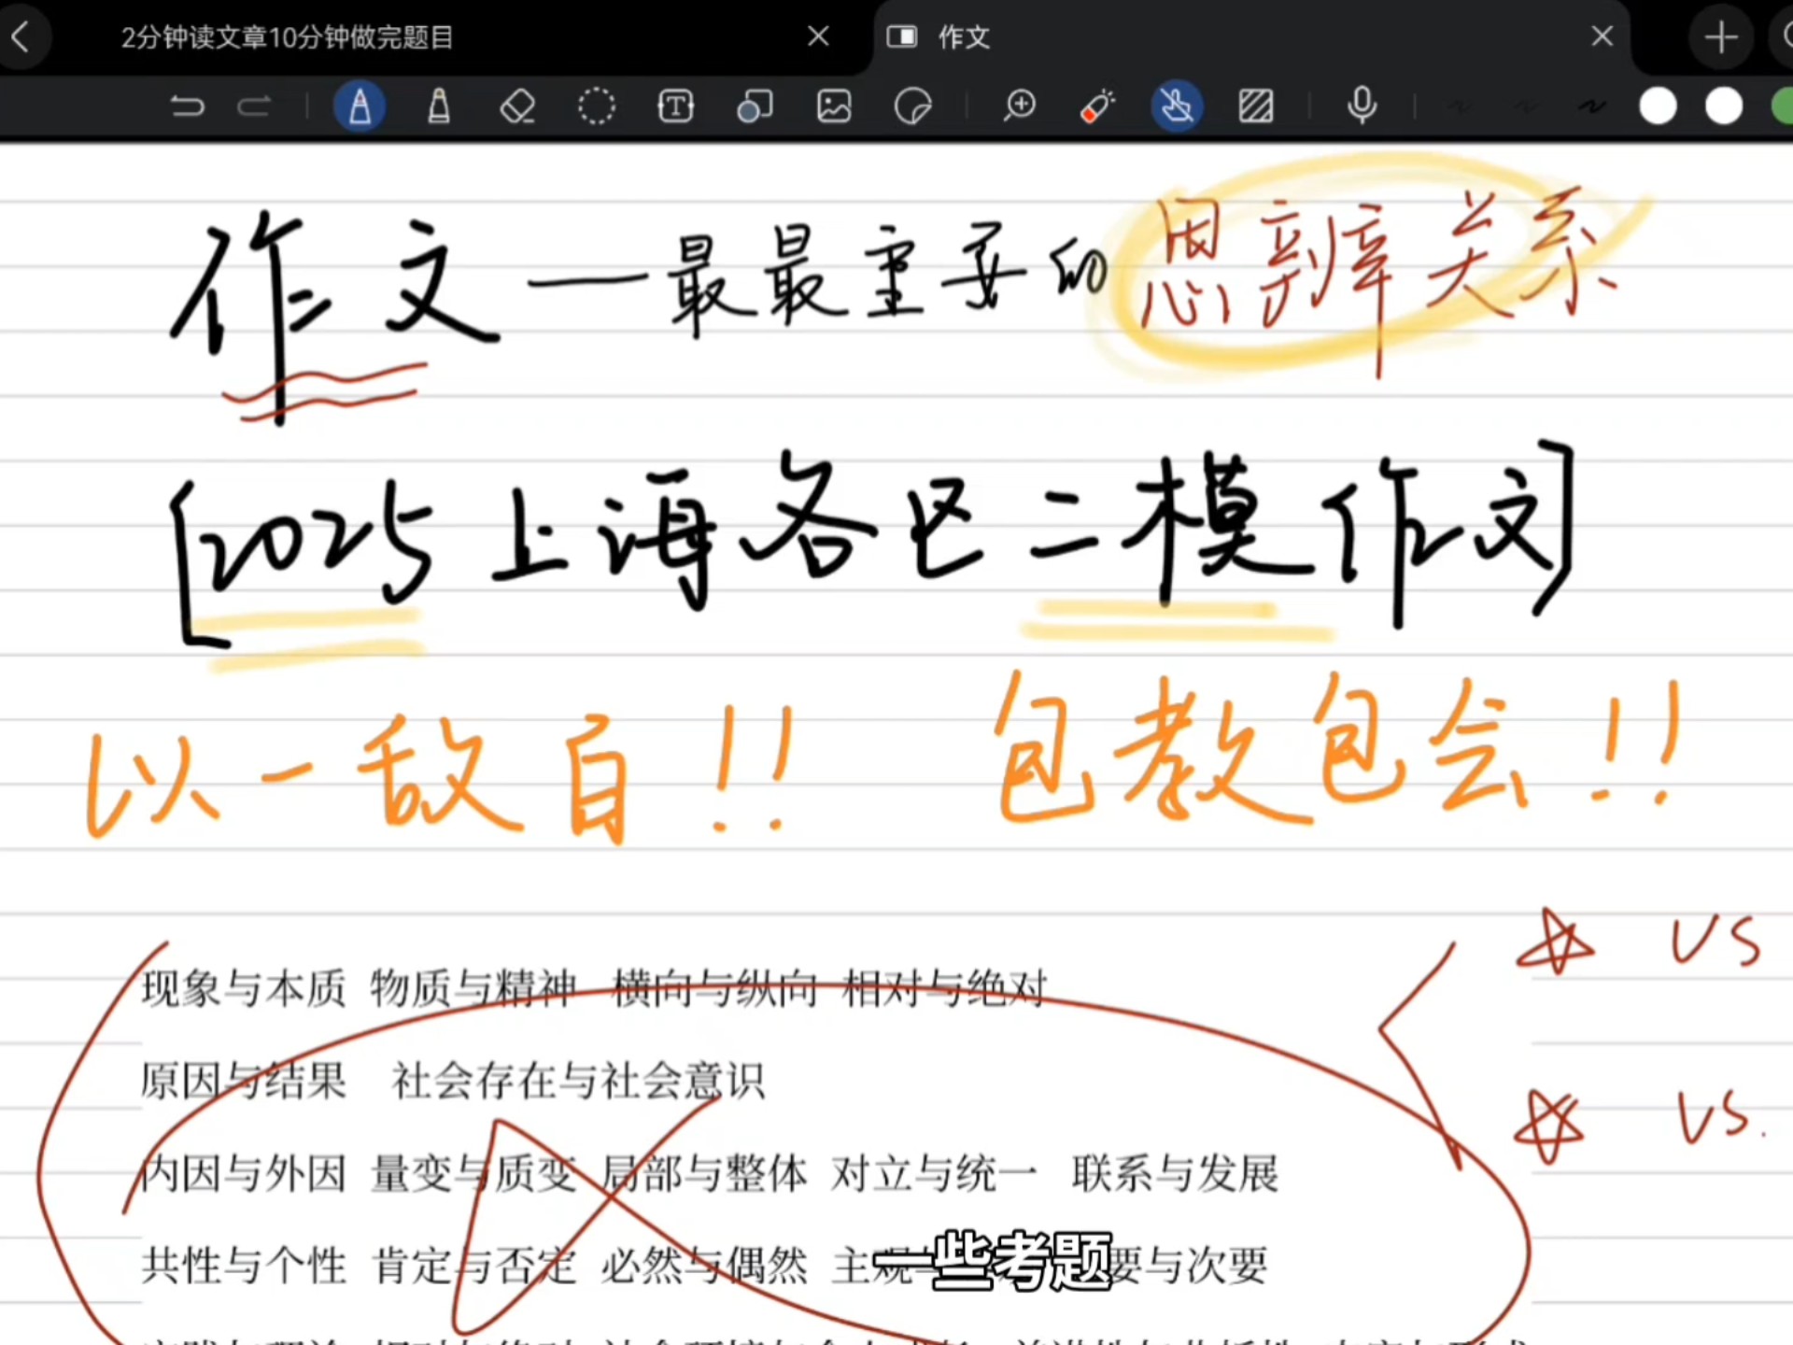Click the typed phrase 现象与本质

244,988
